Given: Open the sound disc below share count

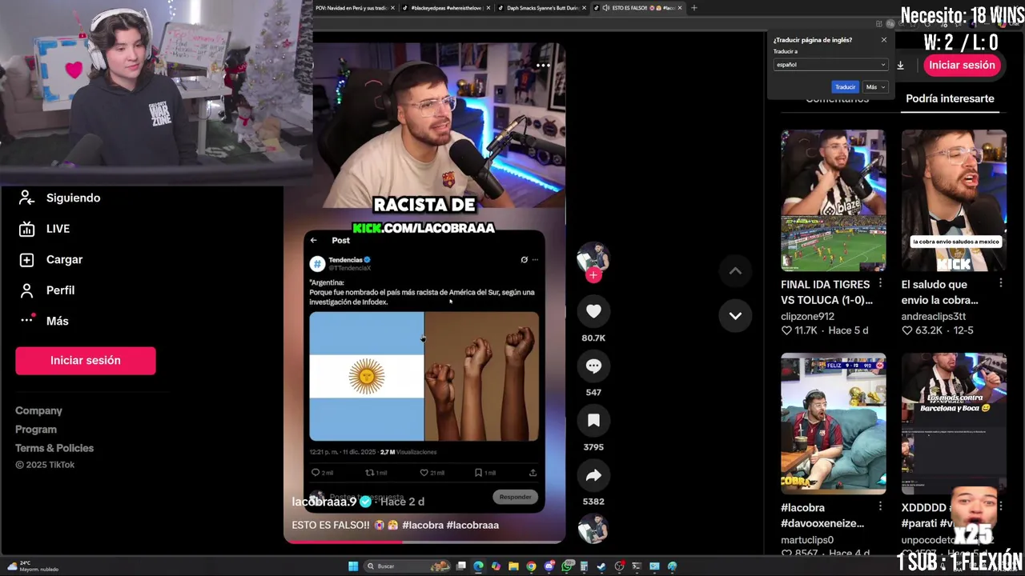Looking at the screenshot, I should tap(593, 529).
